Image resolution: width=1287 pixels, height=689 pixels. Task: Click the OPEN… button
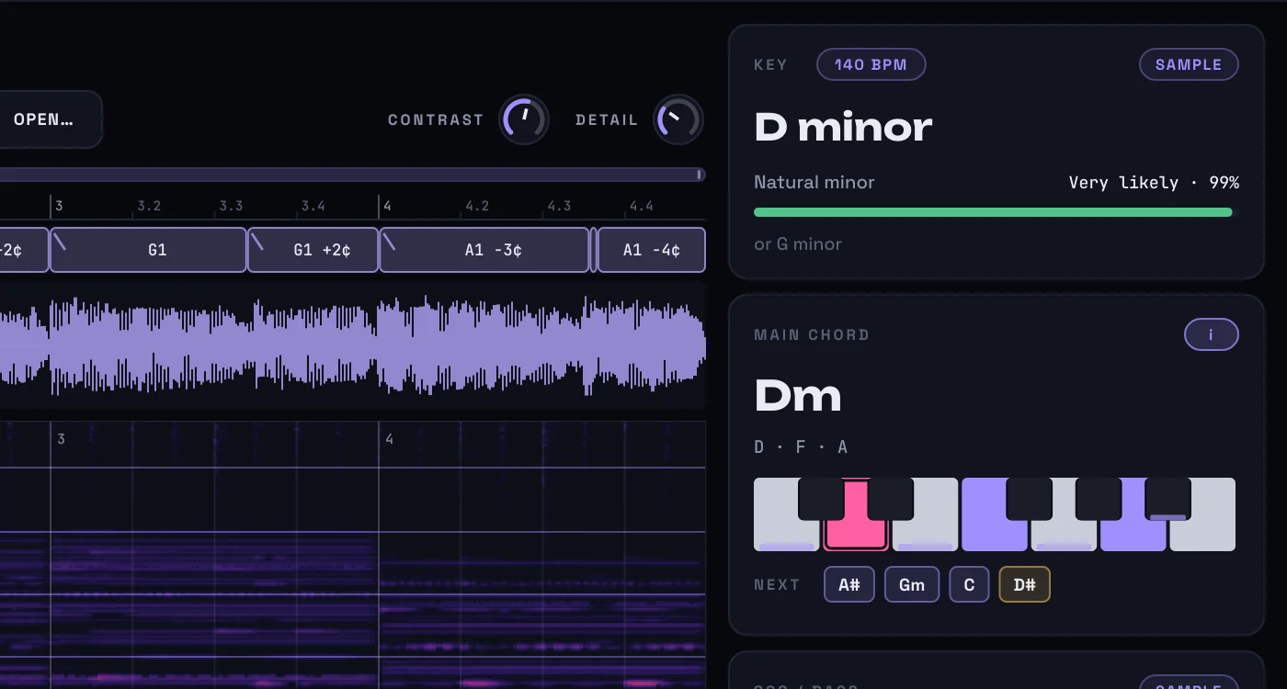[x=44, y=119]
